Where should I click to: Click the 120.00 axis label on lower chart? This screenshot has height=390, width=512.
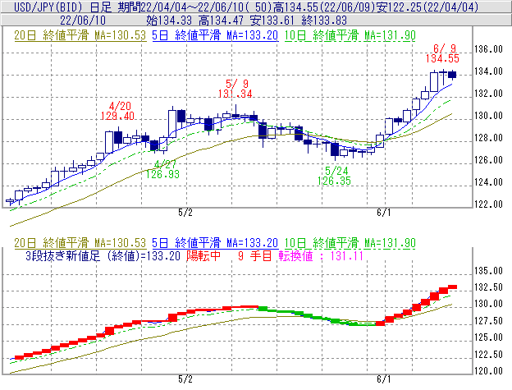click(488, 371)
